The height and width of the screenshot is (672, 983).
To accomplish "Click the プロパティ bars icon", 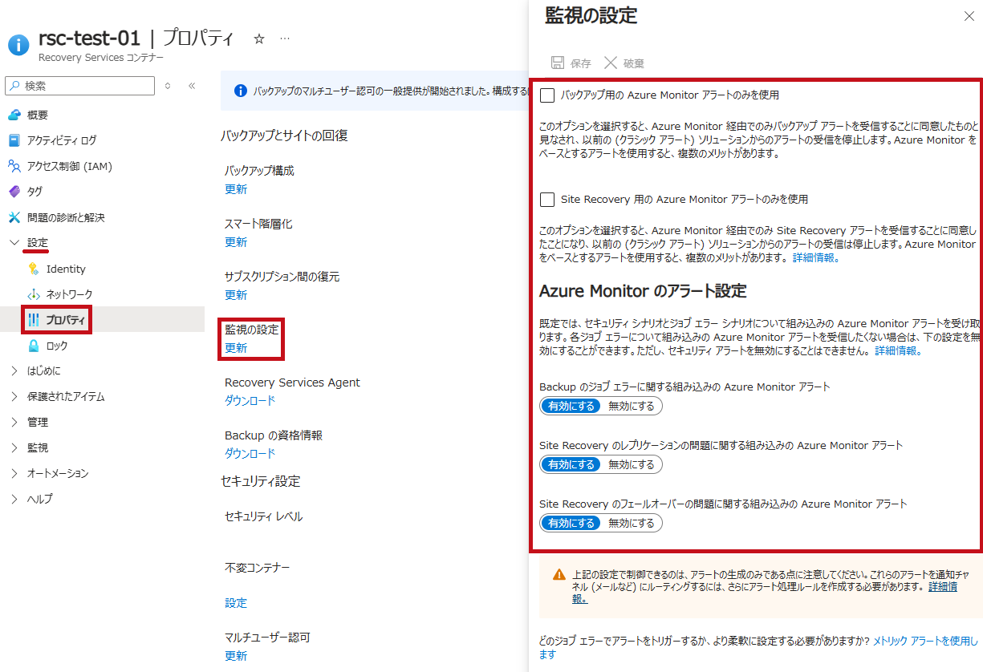I will [34, 320].
